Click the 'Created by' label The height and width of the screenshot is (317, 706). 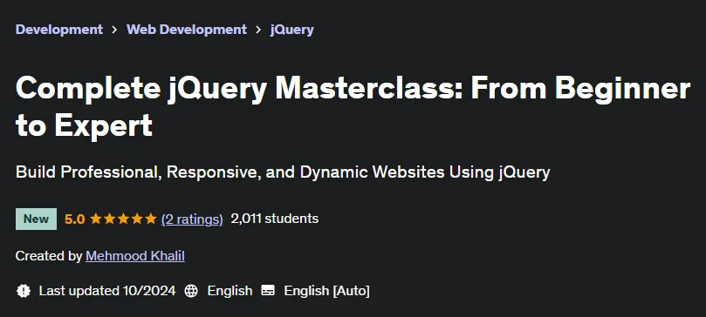point(49,256)
